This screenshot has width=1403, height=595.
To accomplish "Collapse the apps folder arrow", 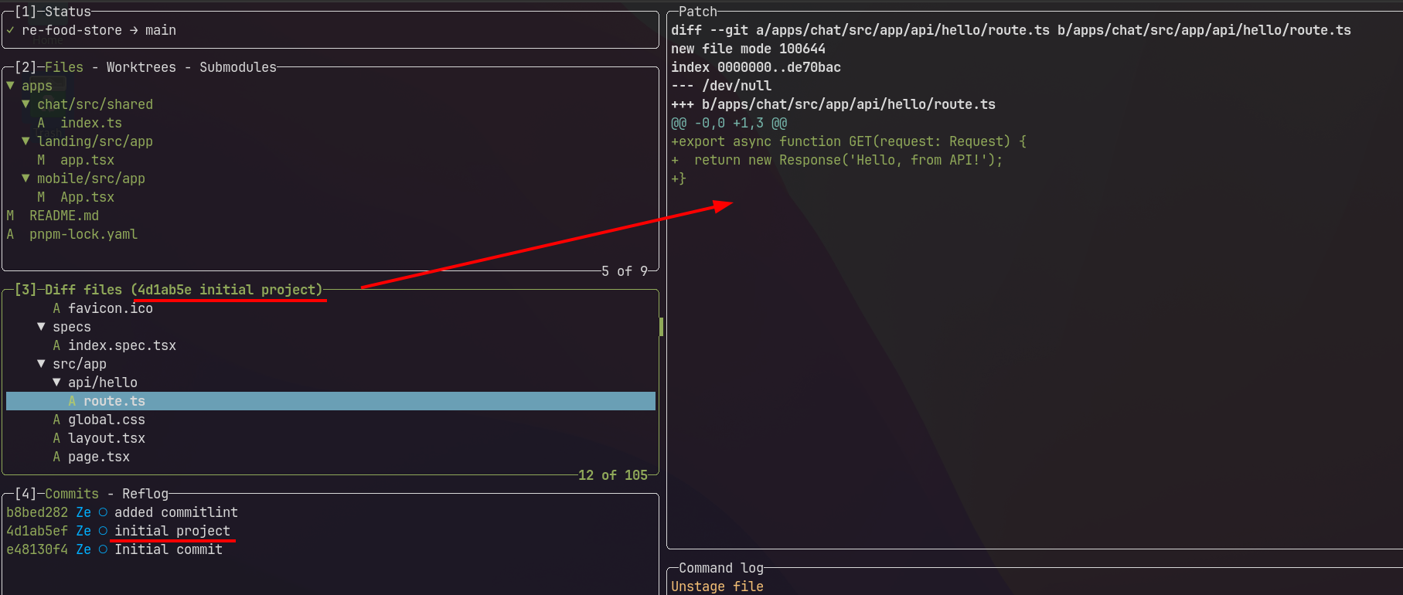I will pyautogui.click(x=10, y=86).
